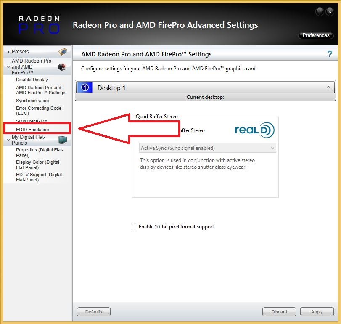Open Display Color (Digital Flat-Panel) page

click(37, 165)
